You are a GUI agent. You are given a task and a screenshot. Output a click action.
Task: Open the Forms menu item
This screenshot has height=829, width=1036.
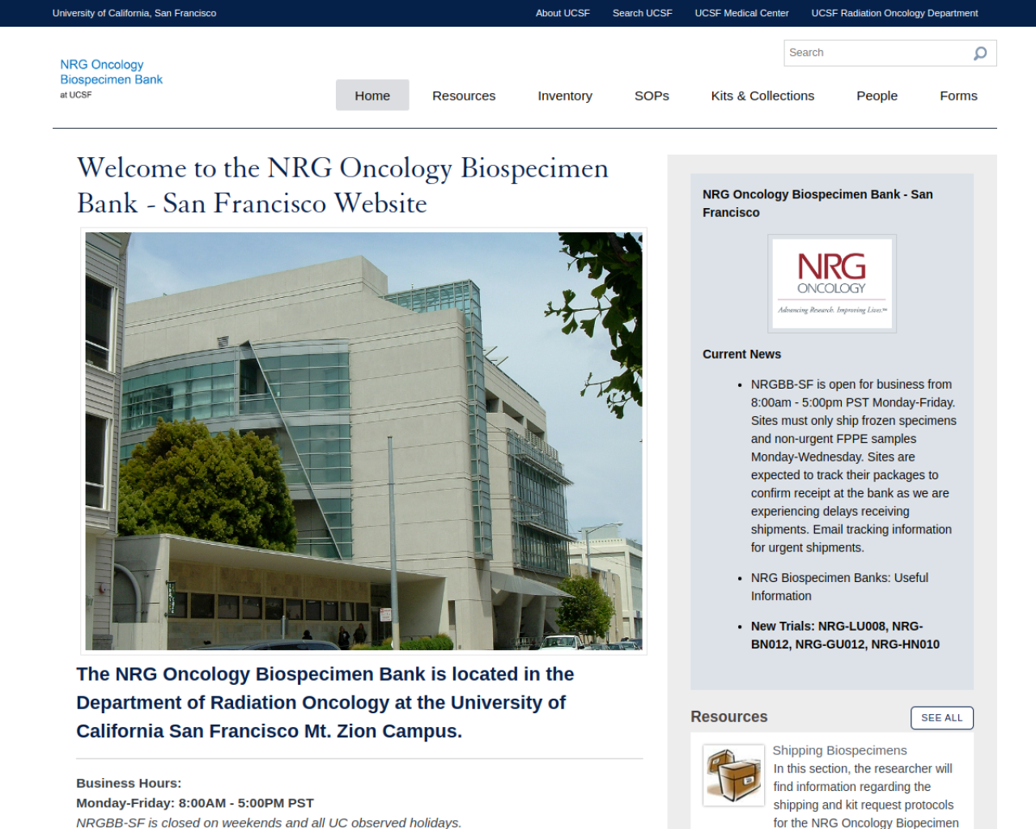click(958, 96)
